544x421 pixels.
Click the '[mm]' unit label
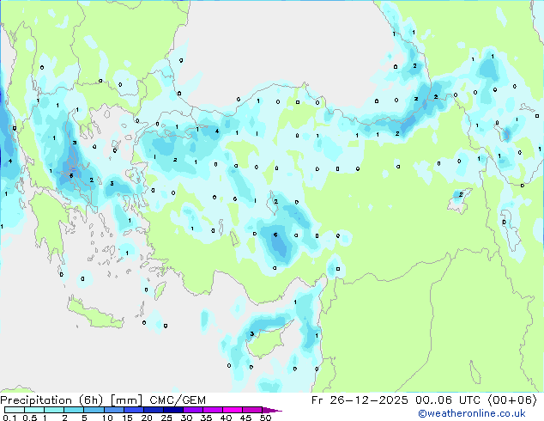coord(126,400)
